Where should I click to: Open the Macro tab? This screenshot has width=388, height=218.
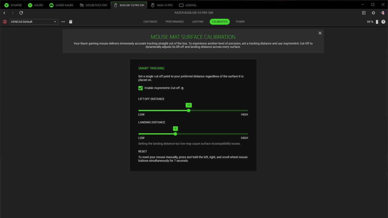(x=36, y=5)
